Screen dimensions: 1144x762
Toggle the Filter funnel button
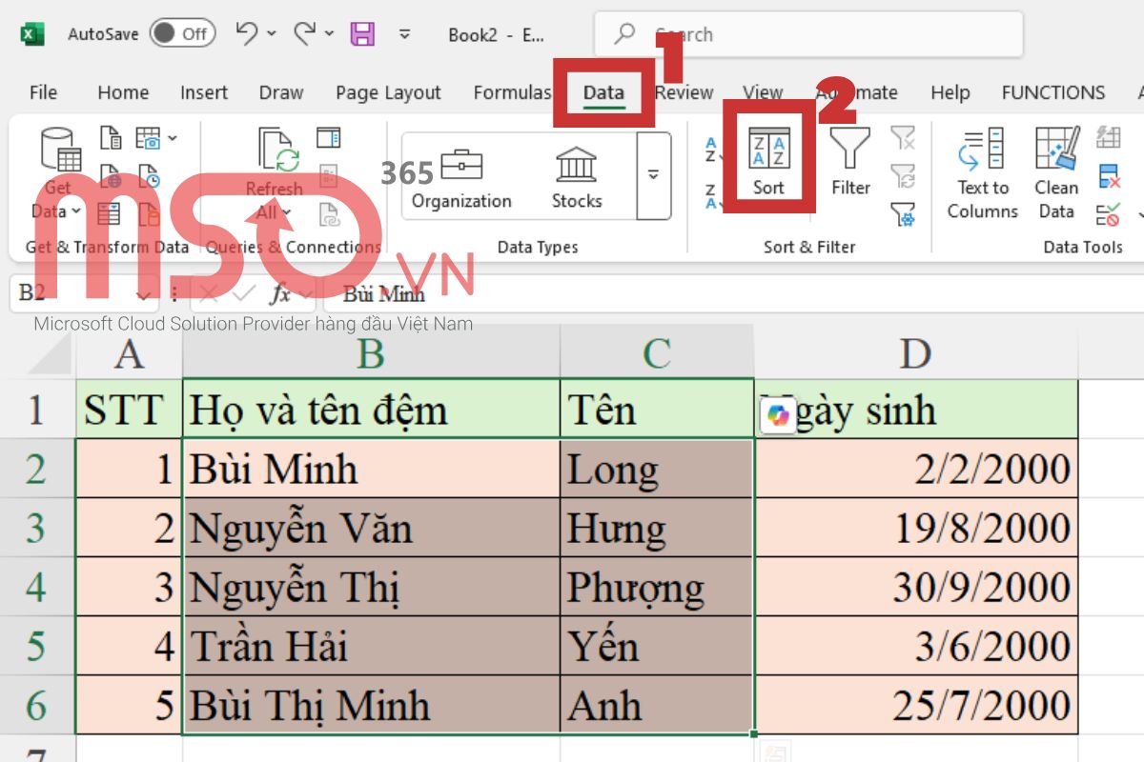tap(850, 162)
